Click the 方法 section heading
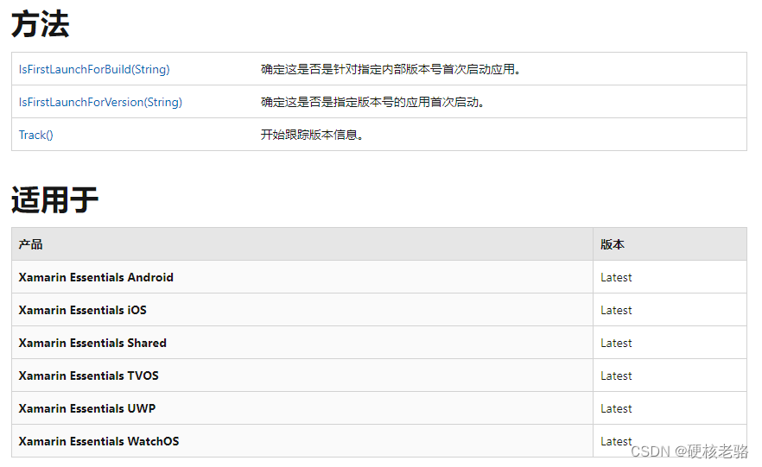Viewport: 762px width, 467px height. pyautogui.click(x=41, y=25)
